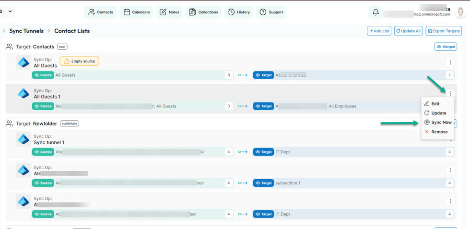Toggle Source badge on All Guests 1 row
The height and width of the screenshot is (229, 470).
pos(43,106)
